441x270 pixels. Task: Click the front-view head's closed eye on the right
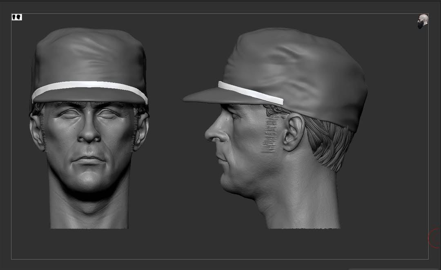108,115
